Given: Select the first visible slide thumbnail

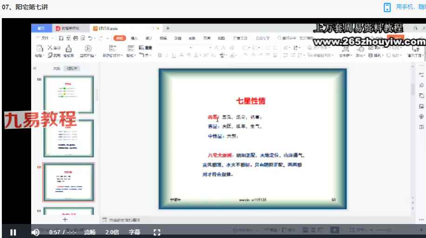Looking at the screenshot, I should coord(69,94).
